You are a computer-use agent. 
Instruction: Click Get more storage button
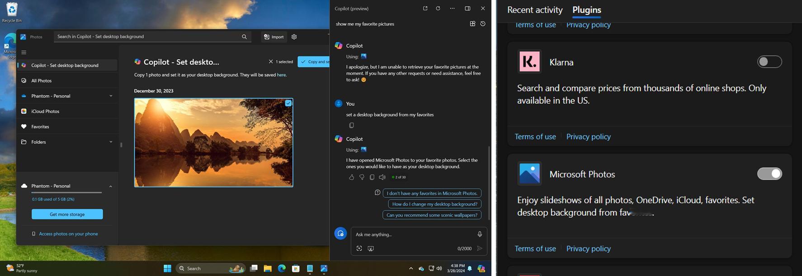coord(67,214)
